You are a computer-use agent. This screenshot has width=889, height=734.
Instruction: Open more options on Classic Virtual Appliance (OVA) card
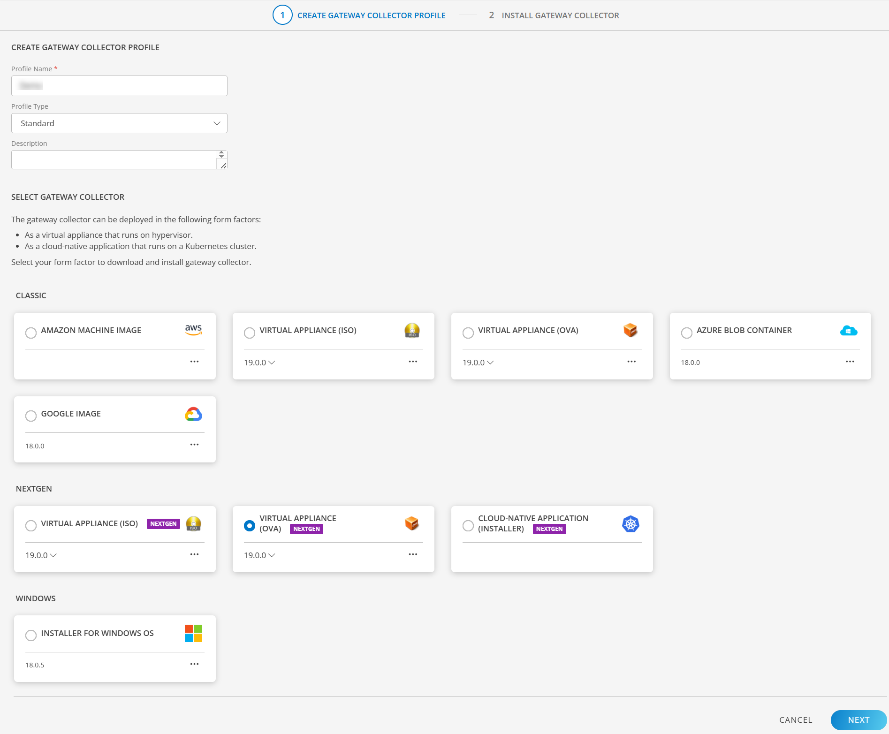(x=631, y=362)
